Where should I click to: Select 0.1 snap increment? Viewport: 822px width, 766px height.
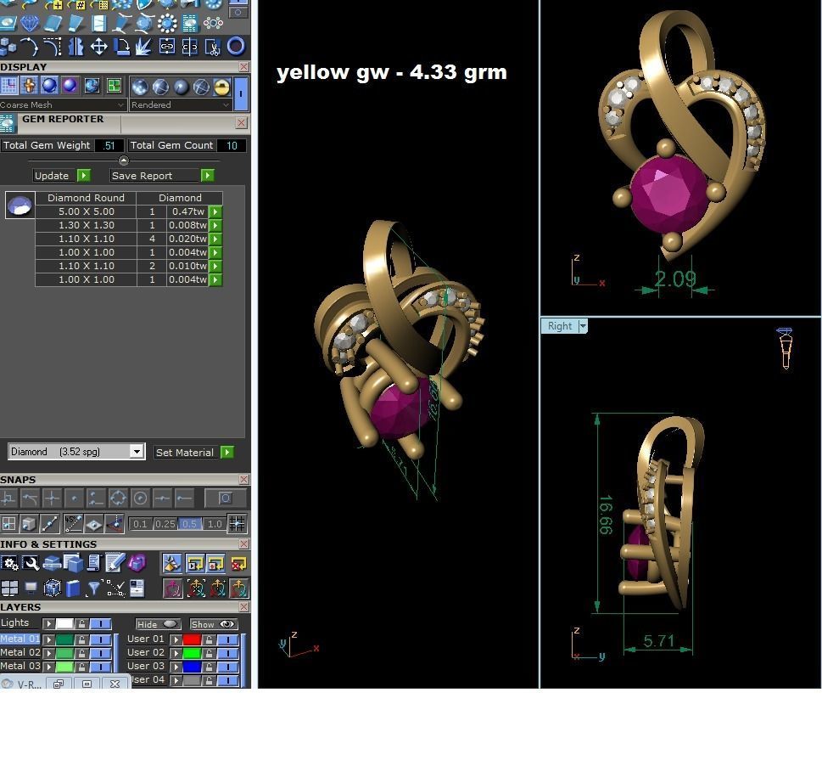click(x=140, y=524)
